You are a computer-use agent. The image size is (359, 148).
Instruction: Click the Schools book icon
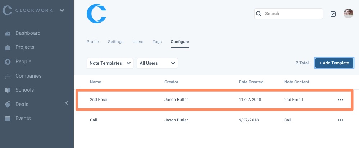pyautogui.click(x=8, y=90)
